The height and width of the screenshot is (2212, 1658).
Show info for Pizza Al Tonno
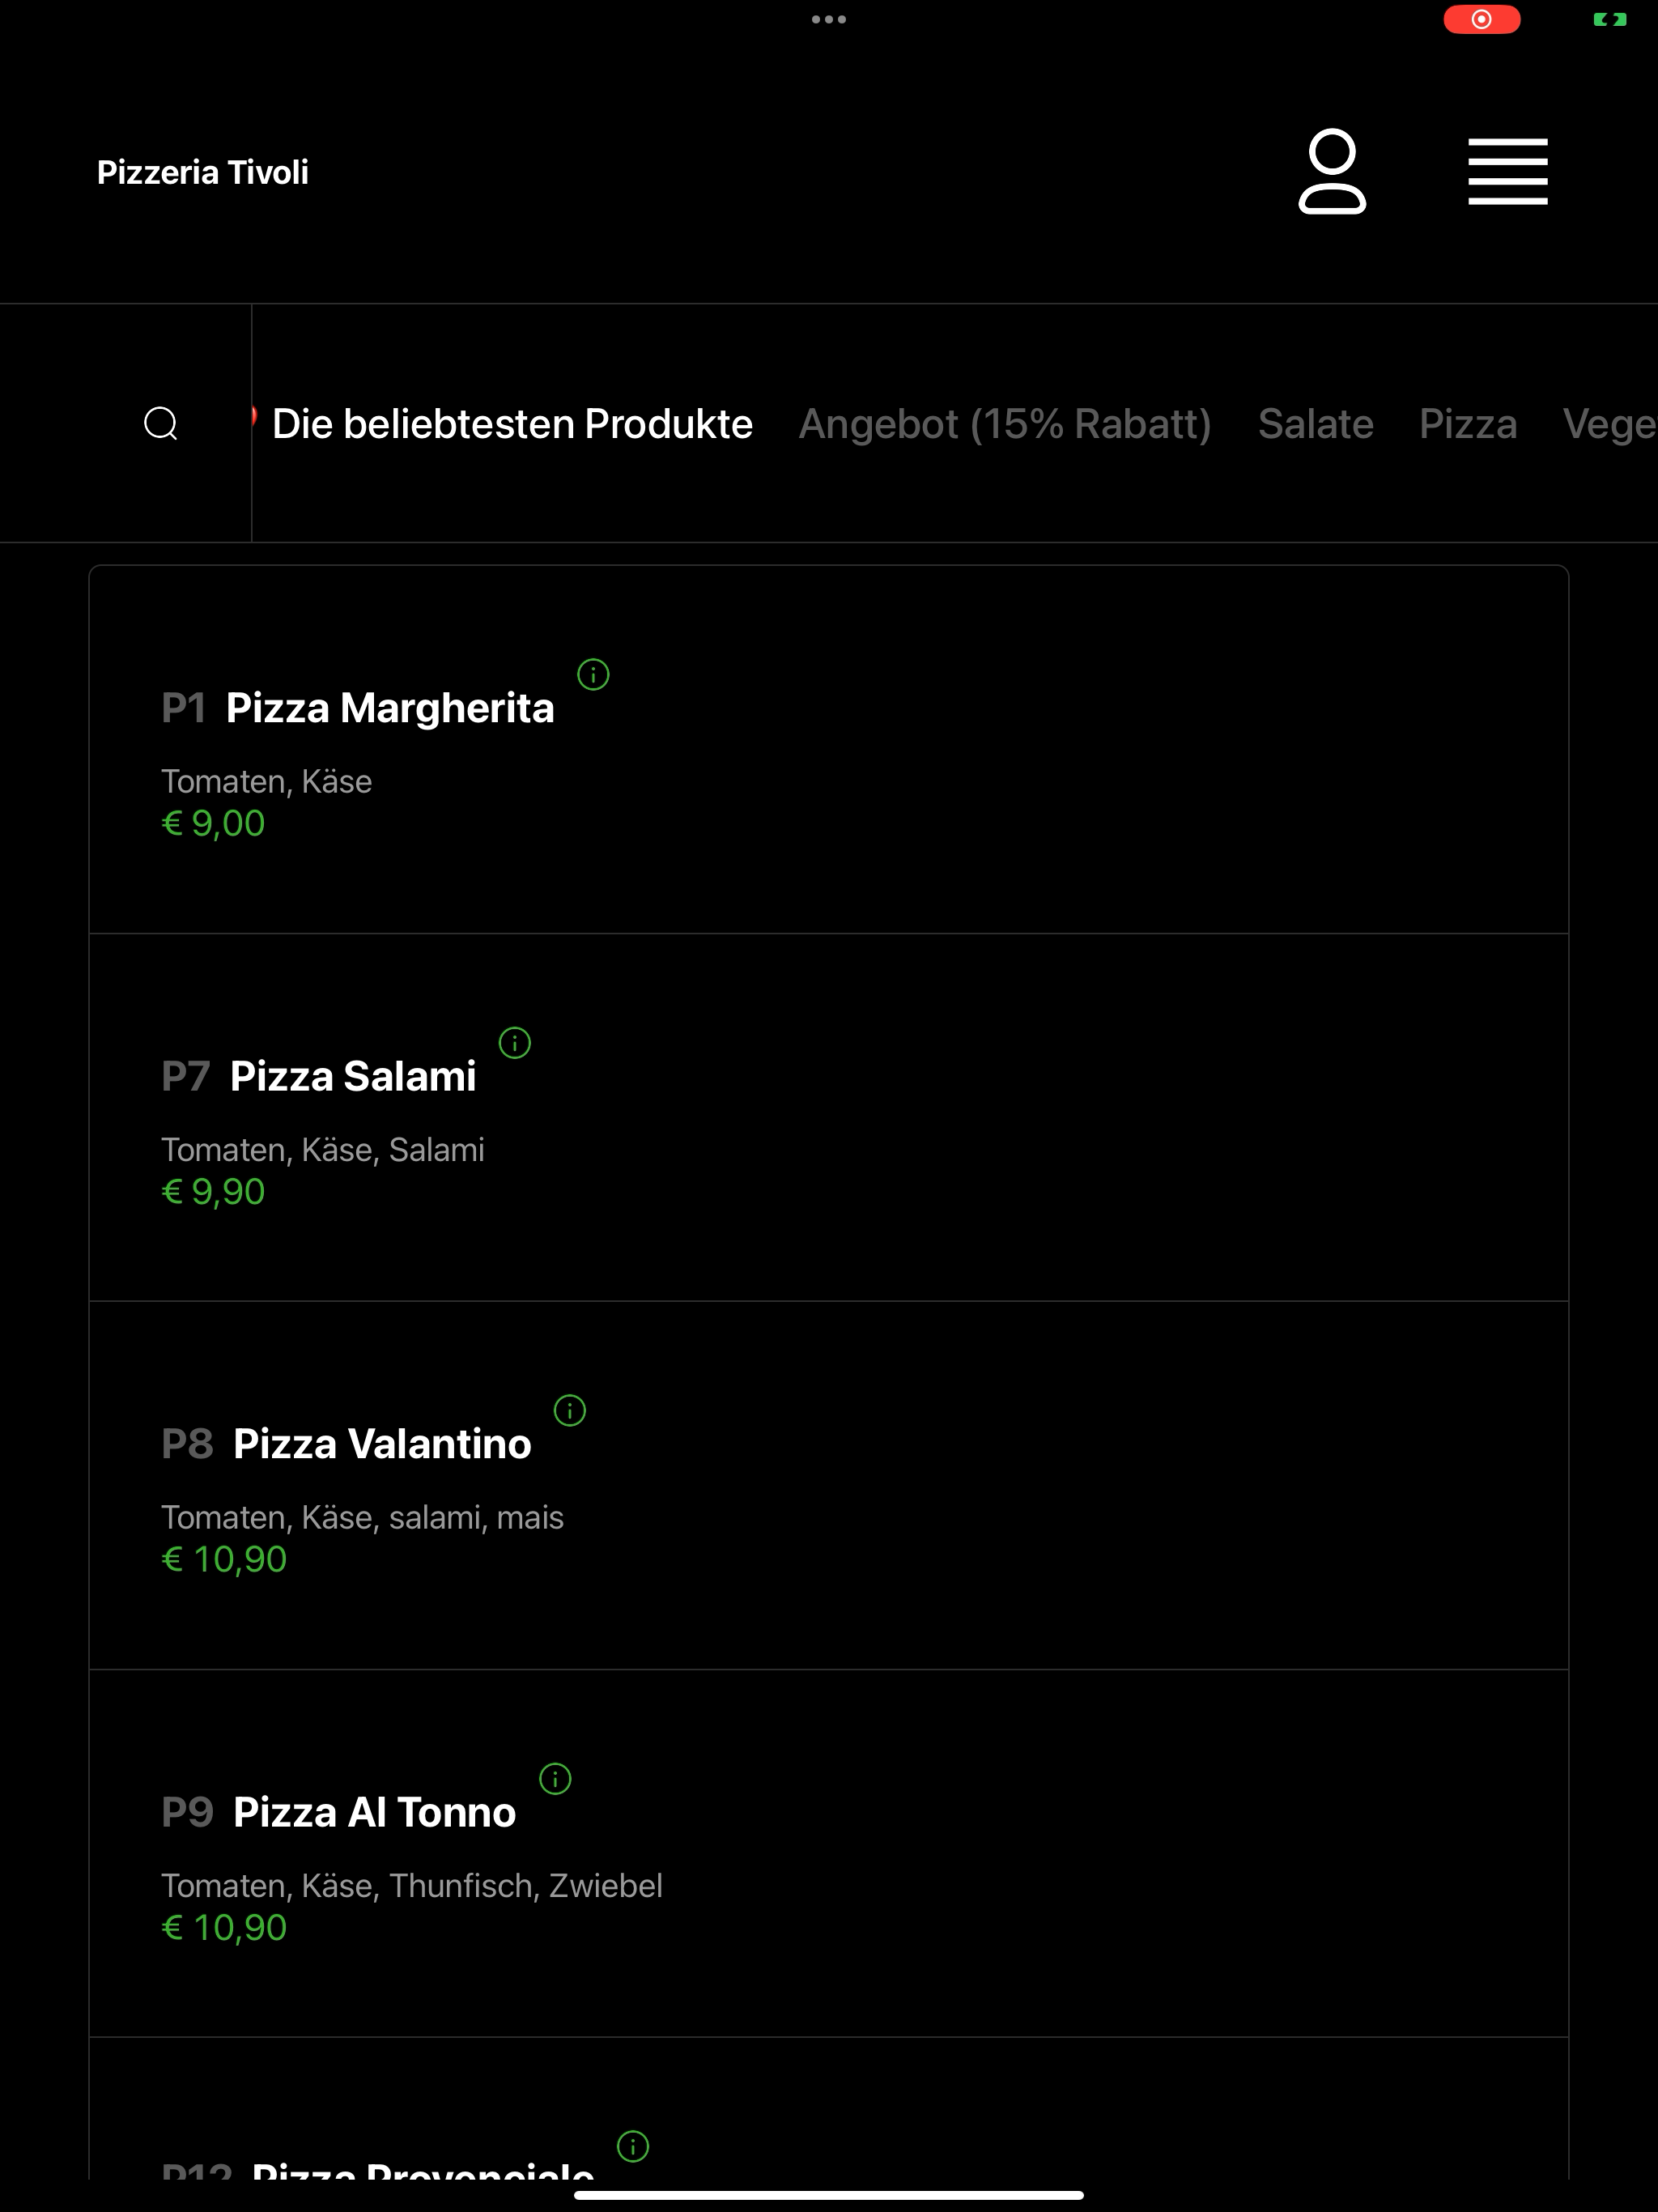click(555, 1779)
